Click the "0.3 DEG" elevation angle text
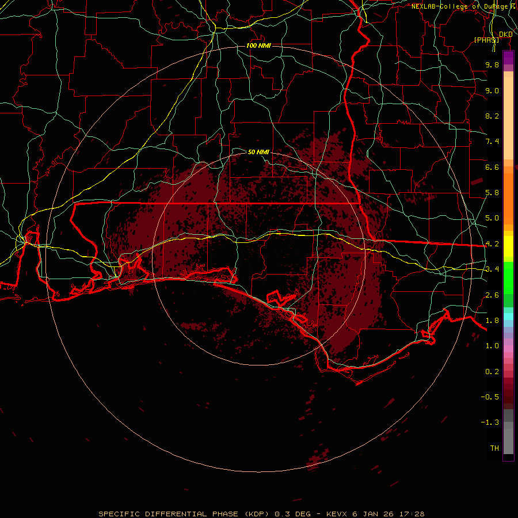 (293, 514)
